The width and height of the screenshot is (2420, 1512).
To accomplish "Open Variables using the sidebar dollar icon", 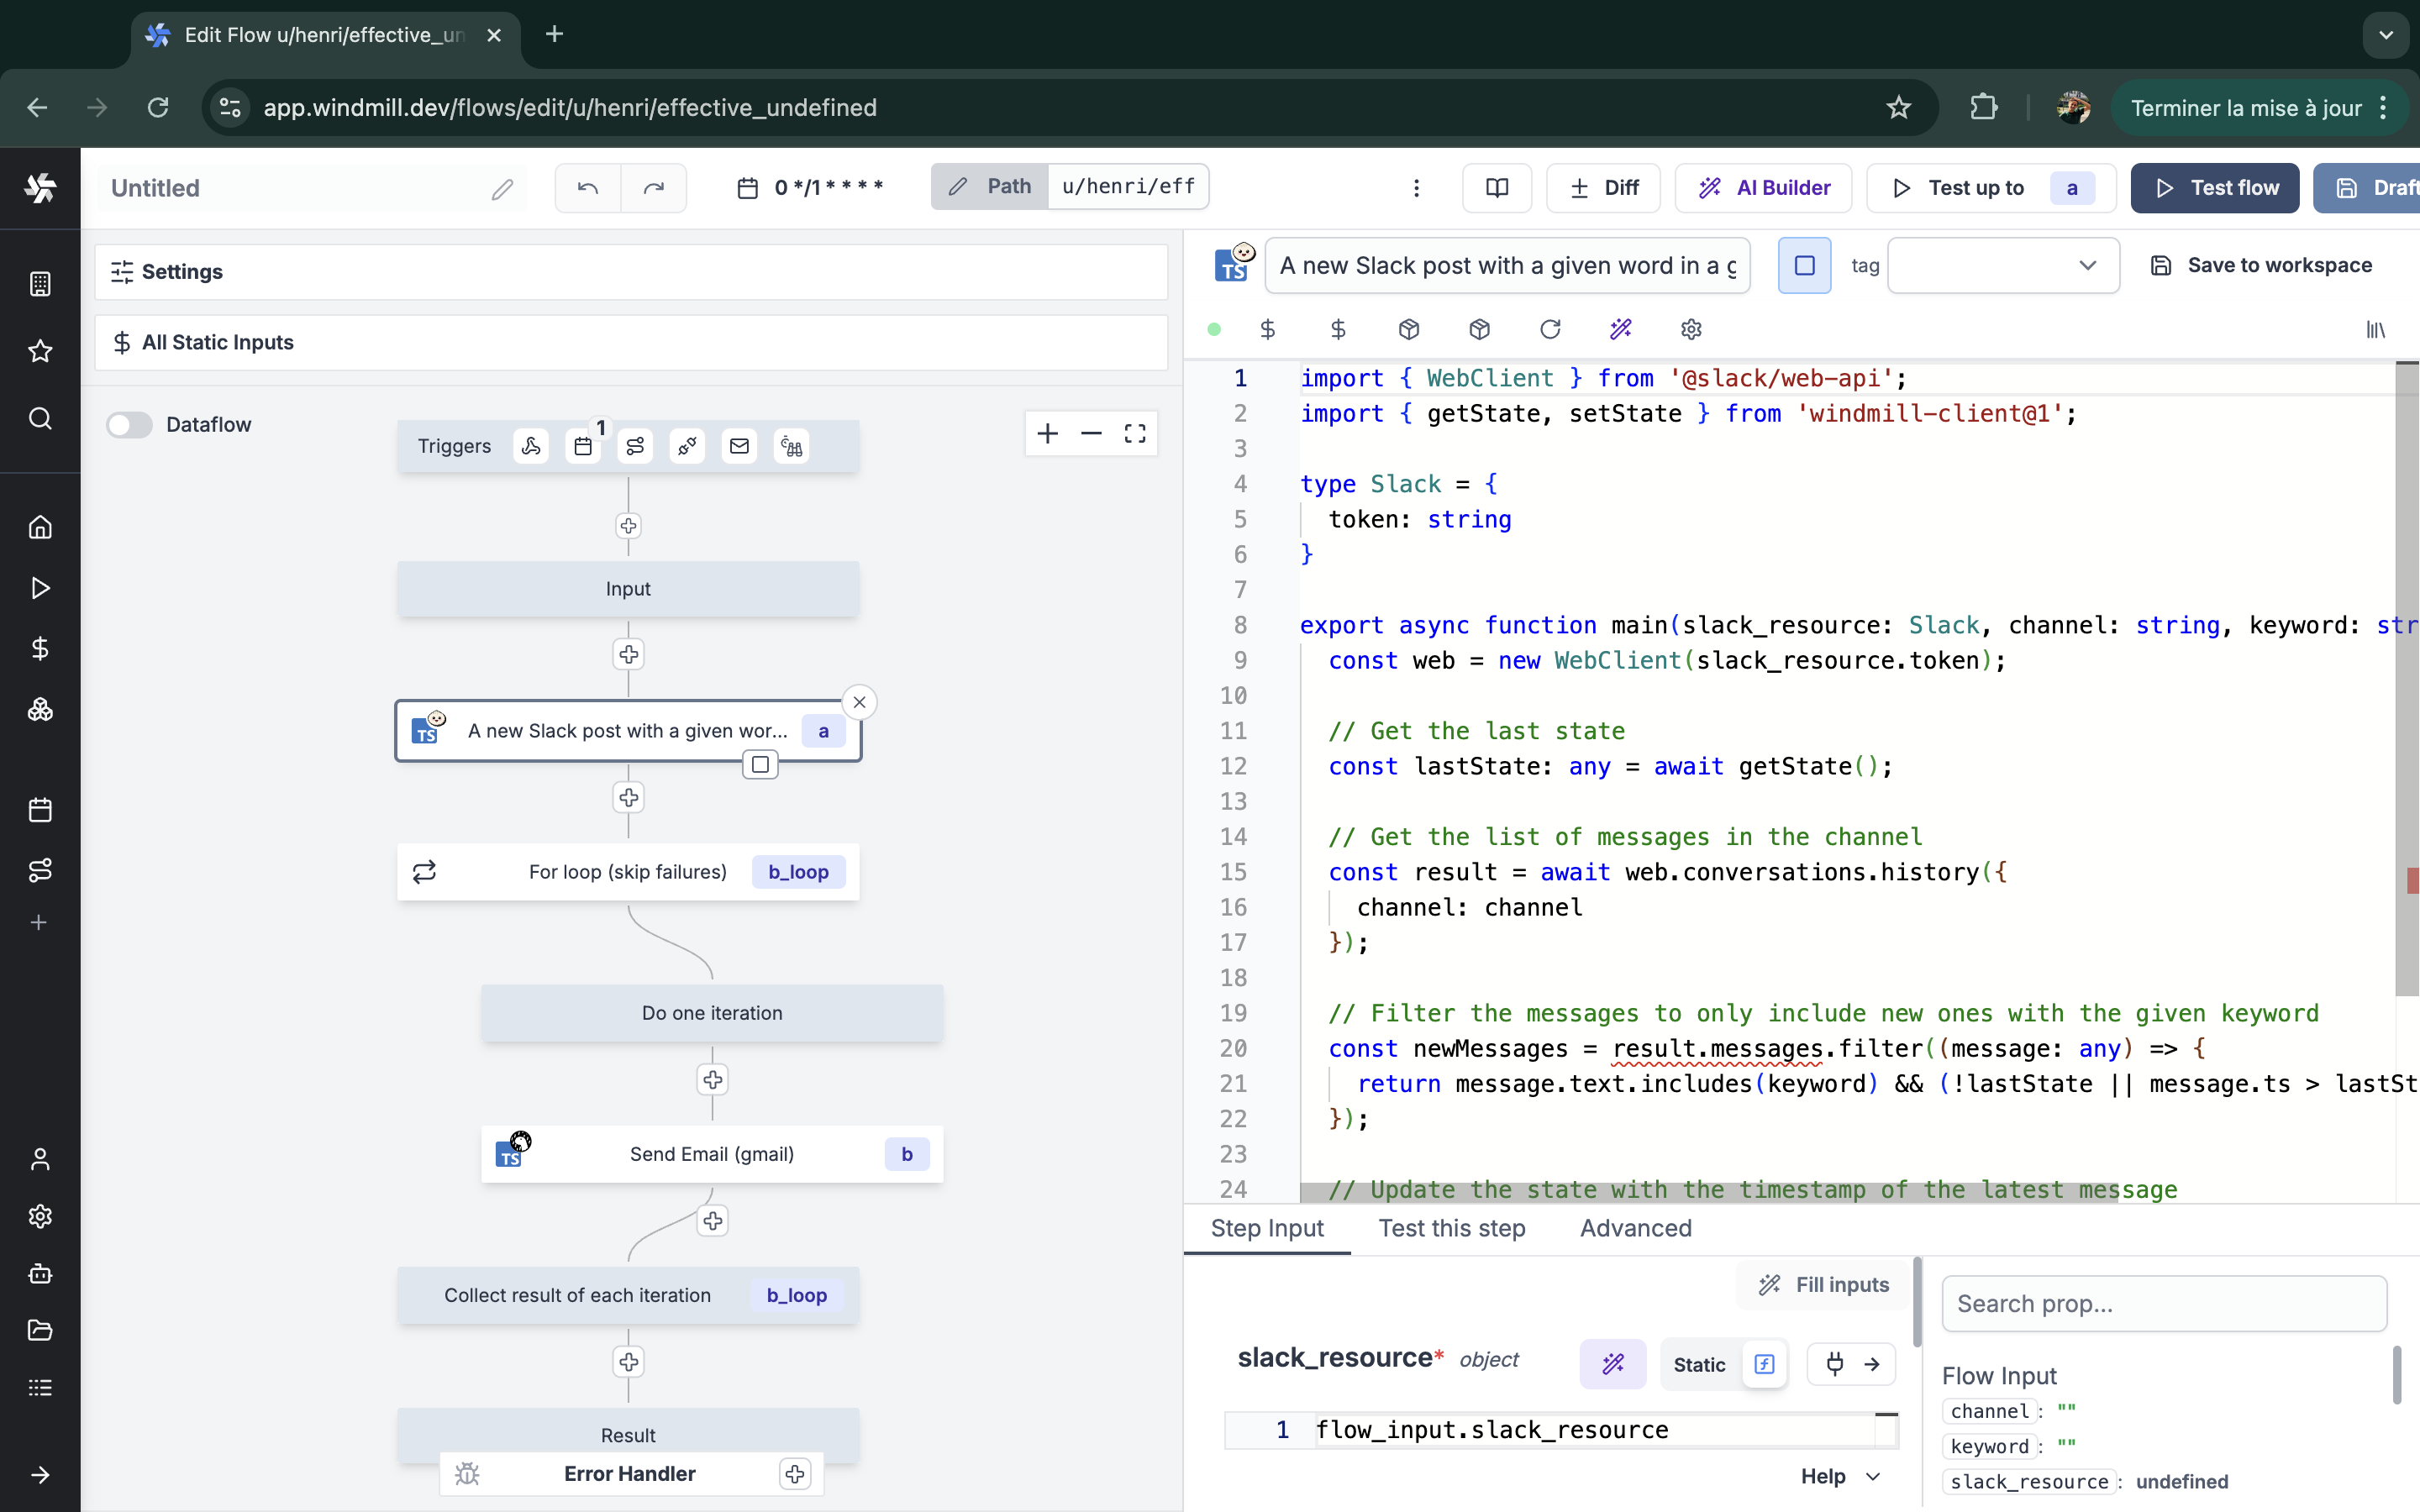I will [x=40, y=649].
